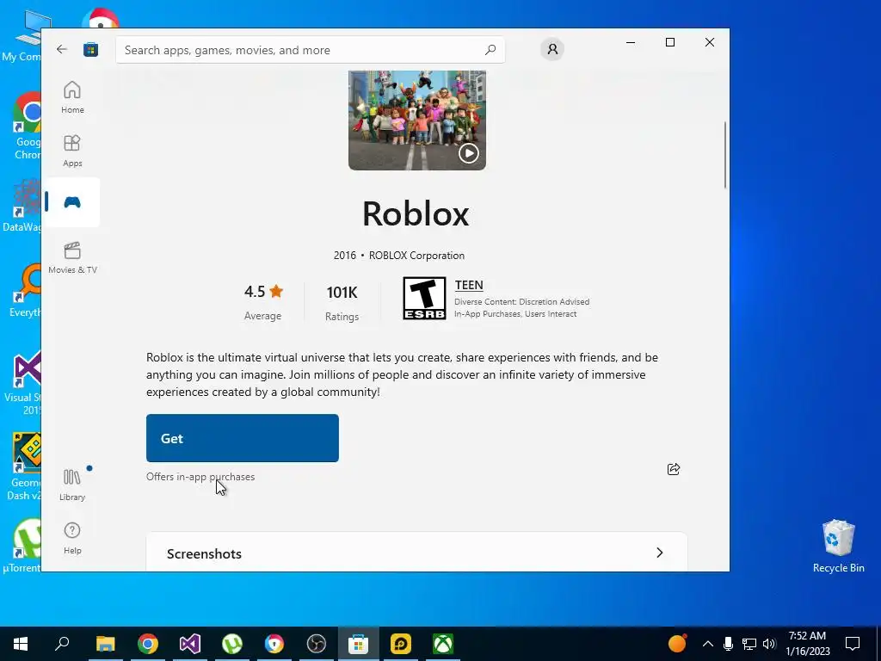This screenshot has width=881, height=661.
Task: Open Library in the Store sidebar
Action: tap(72, 485)
